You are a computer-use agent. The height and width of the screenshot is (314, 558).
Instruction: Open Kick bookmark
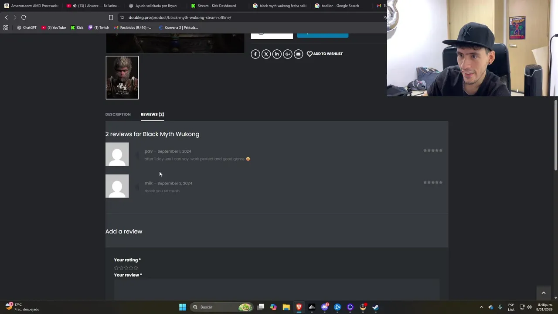pyautogui.click(x=77, y=27)
